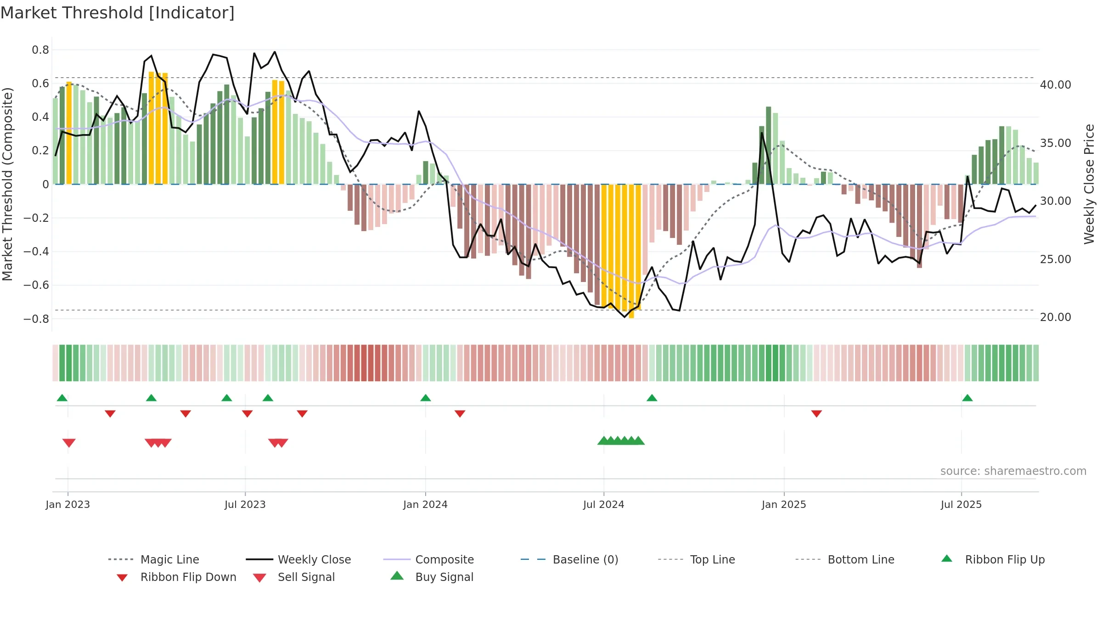Click the ribbon flip down marker after Jan 2024
This screenshot has height=620, width=1102.
(460, 414)
